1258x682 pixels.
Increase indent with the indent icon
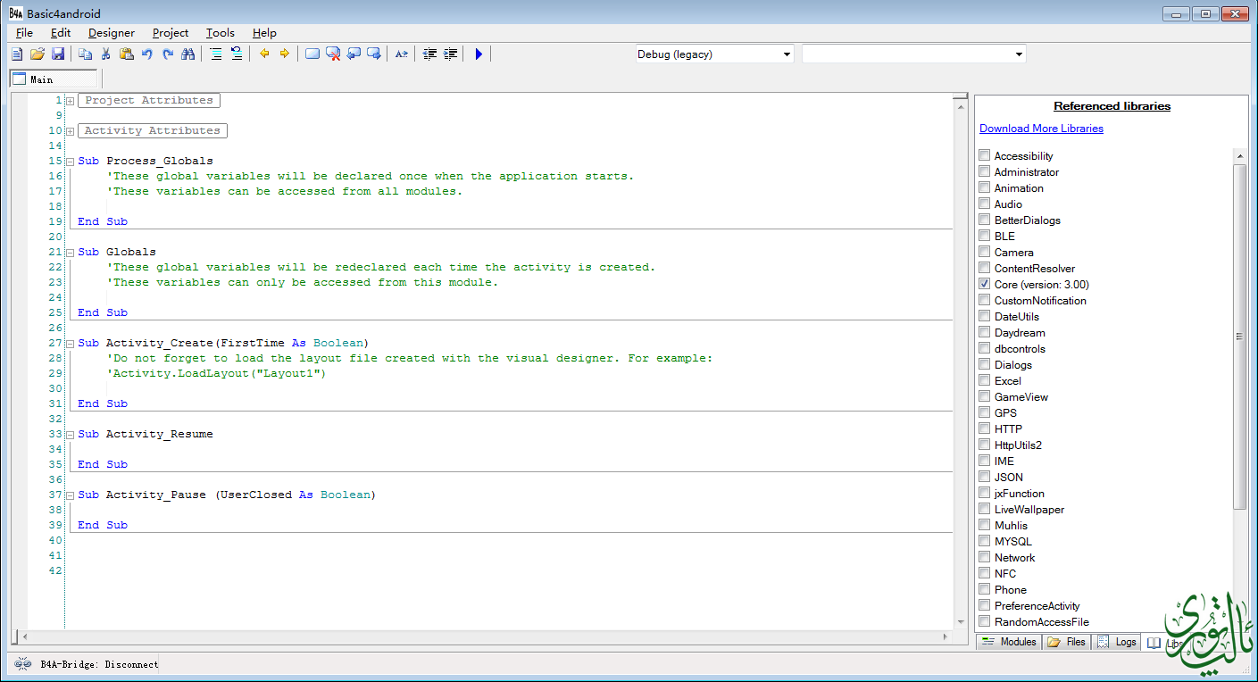click(451, 54)
